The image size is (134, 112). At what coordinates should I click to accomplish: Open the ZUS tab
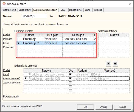[63, 10]
